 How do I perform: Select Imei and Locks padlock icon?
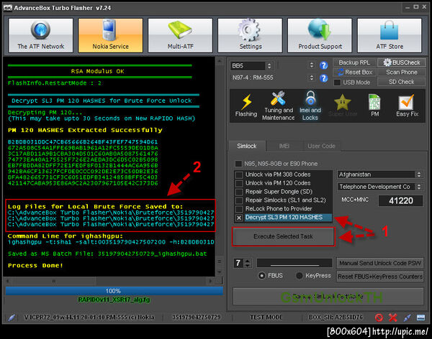click(310, 106)
